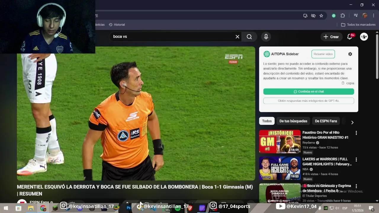Open the NBA channel name

(x=305, y=169)
